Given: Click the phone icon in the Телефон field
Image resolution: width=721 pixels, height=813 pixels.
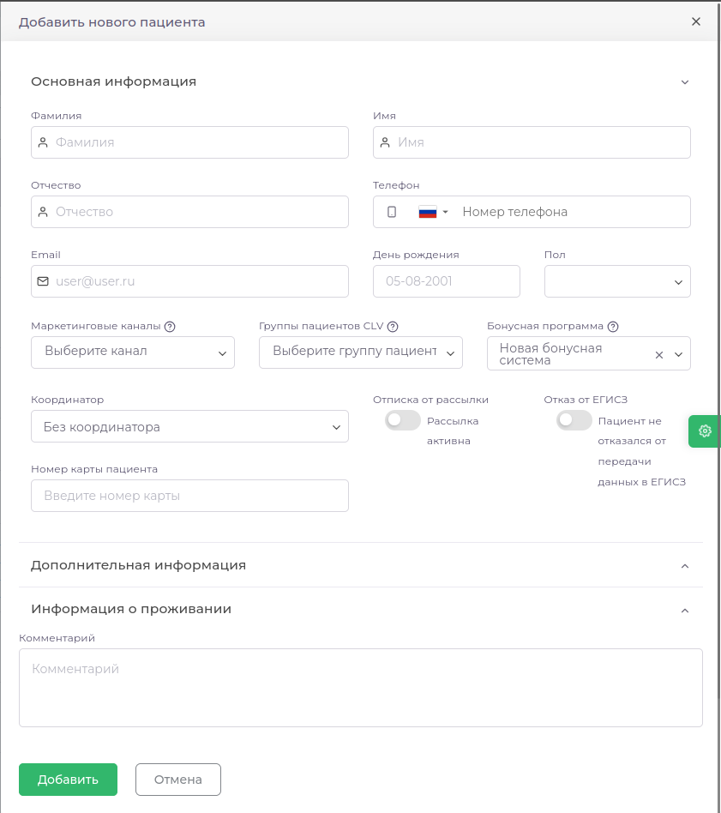Looking at the screenshot, I should 390,212.
